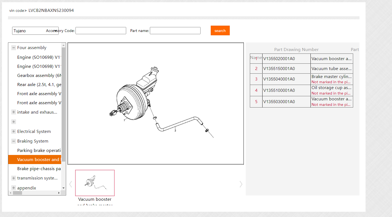Image resolution: width=392 pixels, height=217 pixels.
Task: Click part number V1355020001A0
Action: pos(279,59)
